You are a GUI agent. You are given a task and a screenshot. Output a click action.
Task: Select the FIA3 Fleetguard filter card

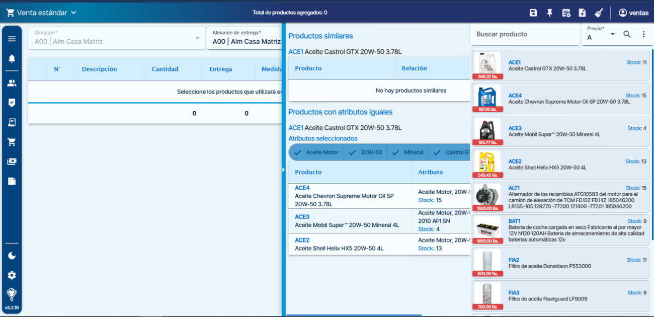tap(560, 296)
